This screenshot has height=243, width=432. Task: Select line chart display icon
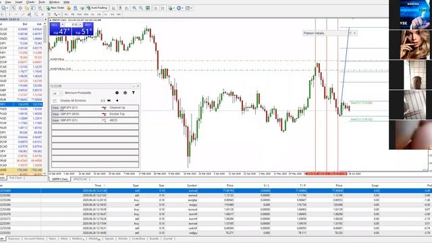(x=127, y=8)
